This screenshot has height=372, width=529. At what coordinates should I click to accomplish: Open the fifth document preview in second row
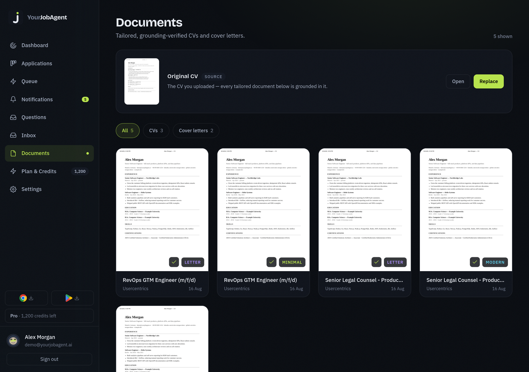click(162, 339)
